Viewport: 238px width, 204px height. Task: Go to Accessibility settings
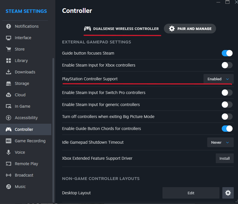click(26, 118)
